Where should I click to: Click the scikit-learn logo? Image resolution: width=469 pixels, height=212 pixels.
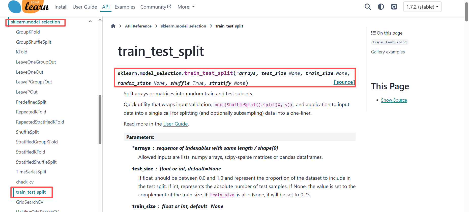28,7
